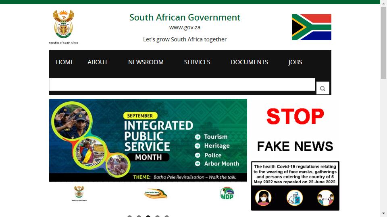Open the JOBS menu item

coord(295,62)
